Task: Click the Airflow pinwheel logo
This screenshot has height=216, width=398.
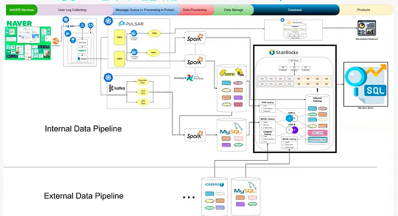Action: click(190, 78)
